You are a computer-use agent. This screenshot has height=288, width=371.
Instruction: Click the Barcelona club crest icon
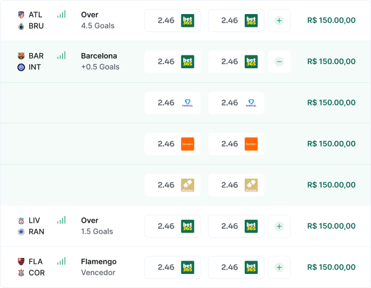click(x=21, y=56)
